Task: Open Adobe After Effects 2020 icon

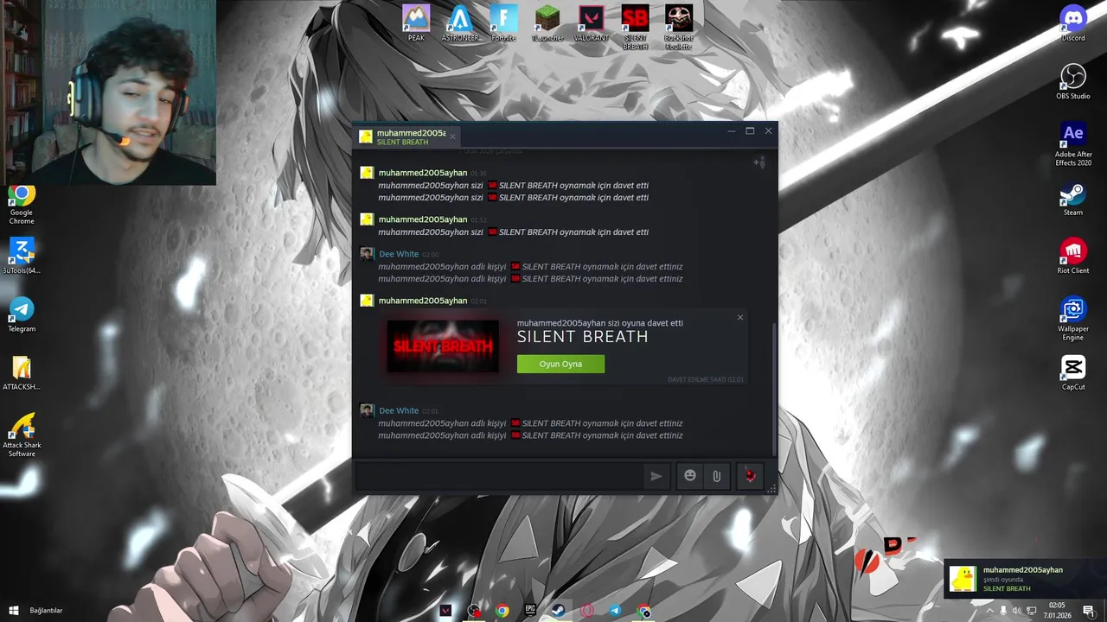Action: tap(1073, 143)
